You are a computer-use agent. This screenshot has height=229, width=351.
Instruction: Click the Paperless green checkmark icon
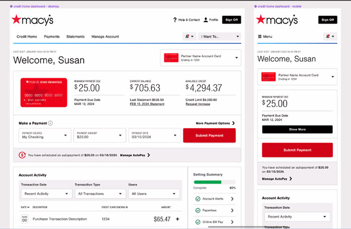pyautogui.click(x=198, y=210)
